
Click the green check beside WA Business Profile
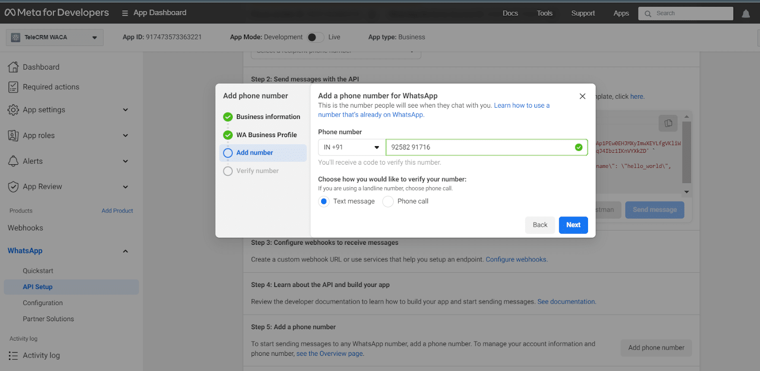pyautogui.click(x=228, y=135)
